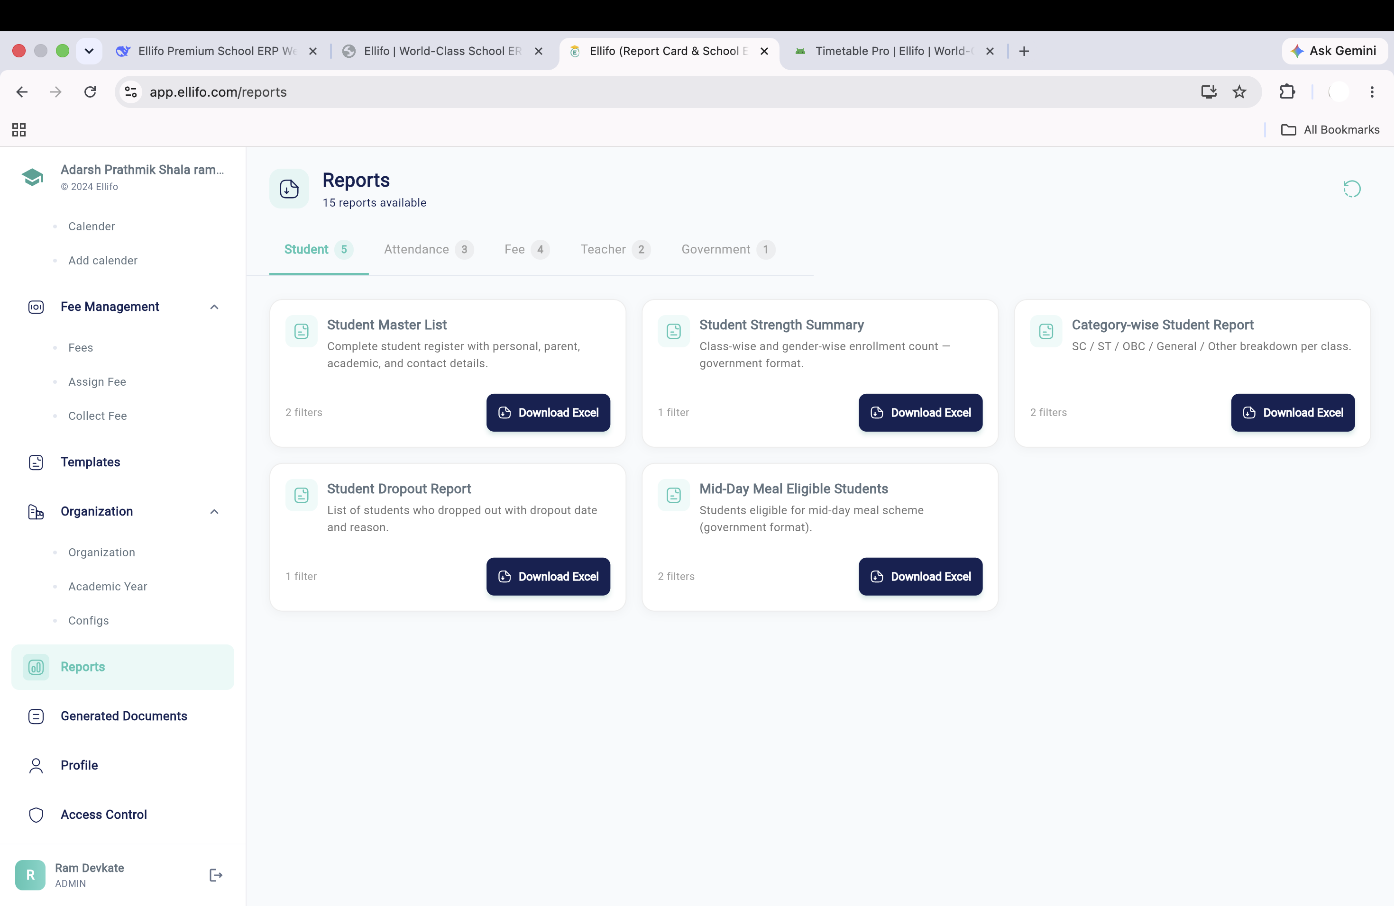This screenshot has height=906, width=1394.
Task: Click the logout icon beside Ram Devkate
Action: [216, 874]
